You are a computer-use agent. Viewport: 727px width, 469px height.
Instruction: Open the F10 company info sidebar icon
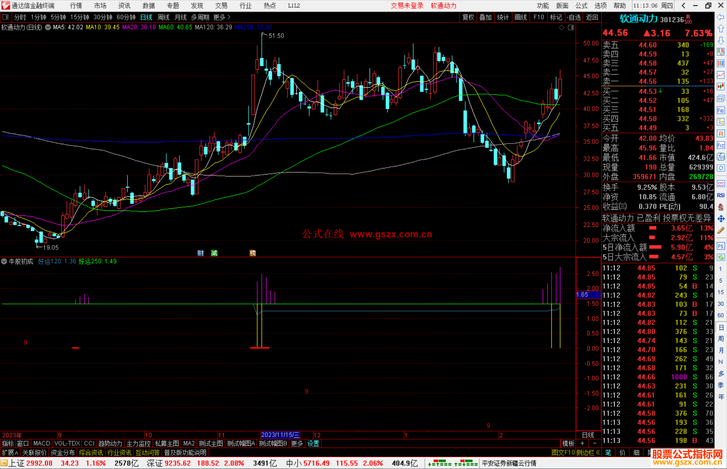721,110
